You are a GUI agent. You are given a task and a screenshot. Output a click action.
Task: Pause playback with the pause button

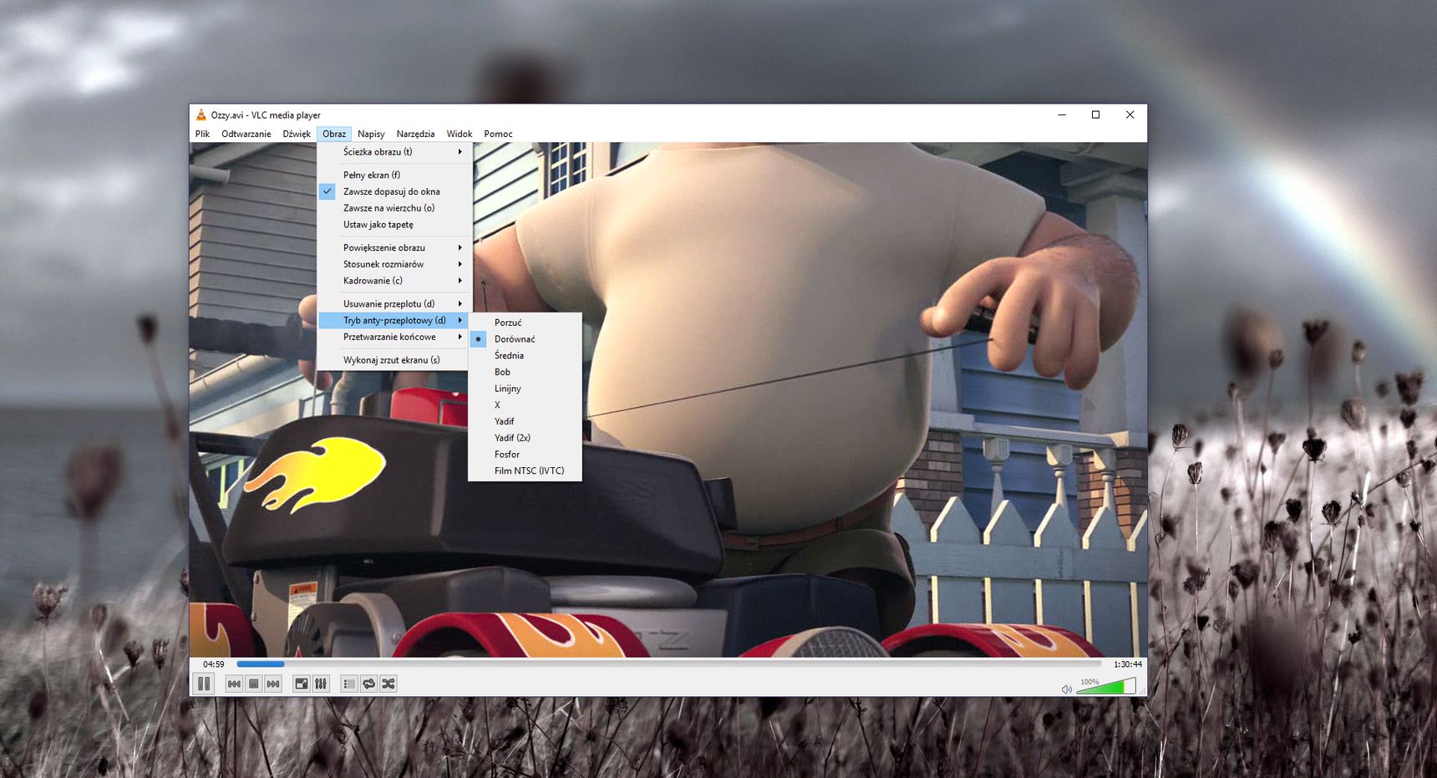[204, 684]
